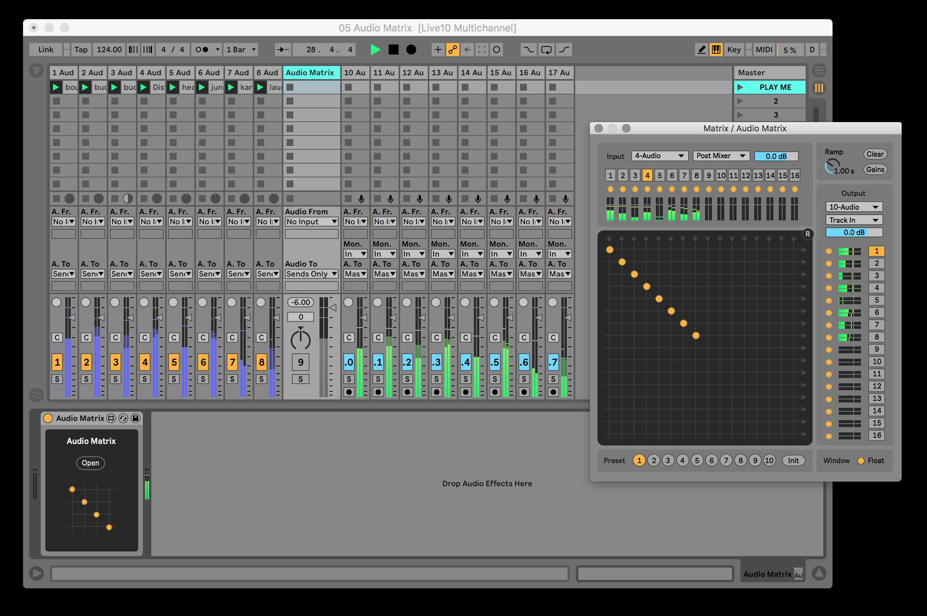This screenshot has width=927, height=616.
Task: Toggle the metronome button
Action: [x=202, y=50]
